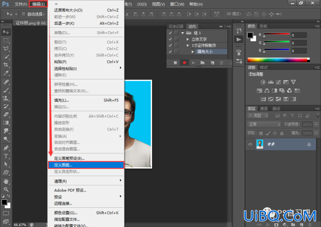Toggle checkmark for 立体文字 action
Viewport: 321px width, 227px height.
click(x=170, y=39)
